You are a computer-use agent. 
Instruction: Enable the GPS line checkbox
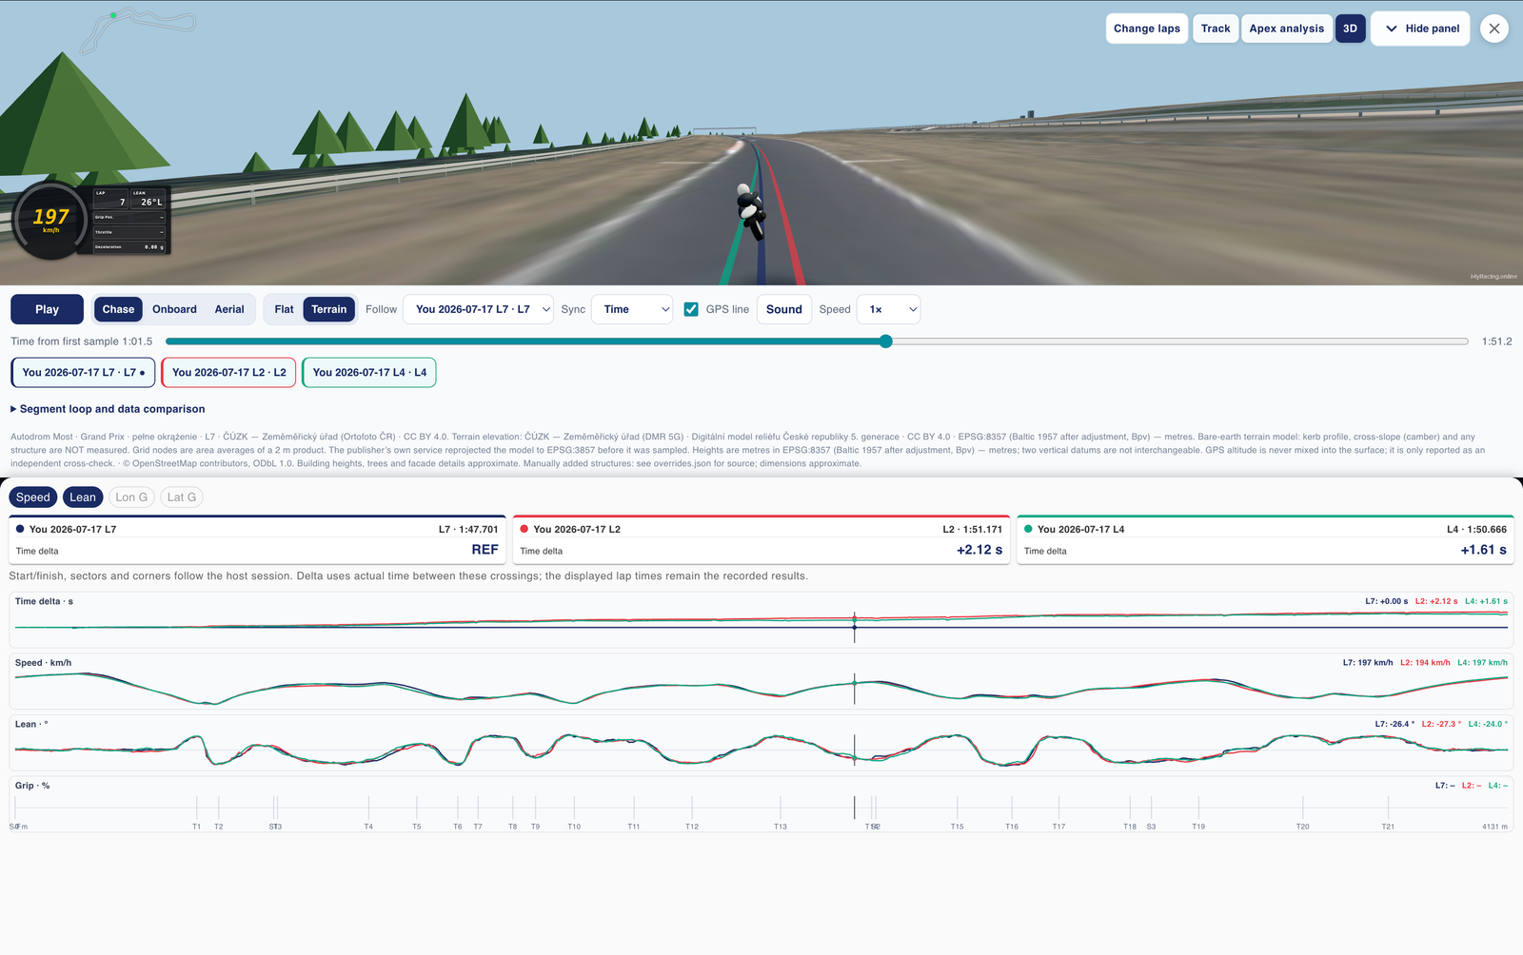click(691, 309)
